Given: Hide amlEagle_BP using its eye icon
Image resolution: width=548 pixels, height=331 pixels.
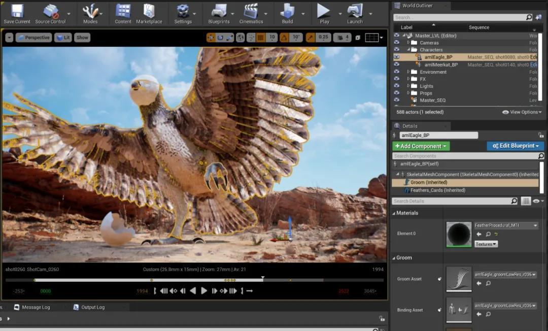Looking at the screenshot, I should tap(396, 57).
